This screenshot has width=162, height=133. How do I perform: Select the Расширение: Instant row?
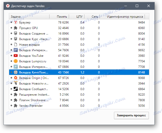pos(79,95)
